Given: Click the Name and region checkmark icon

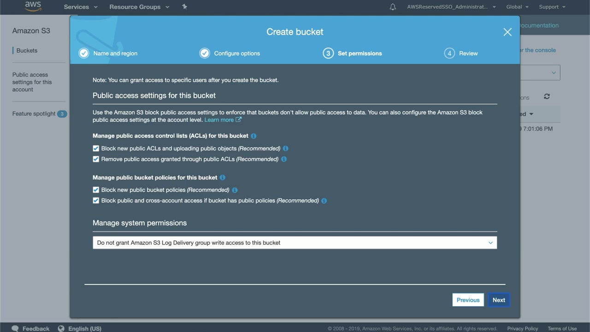Looking at the screenshot, I should (x=83, y=53).
